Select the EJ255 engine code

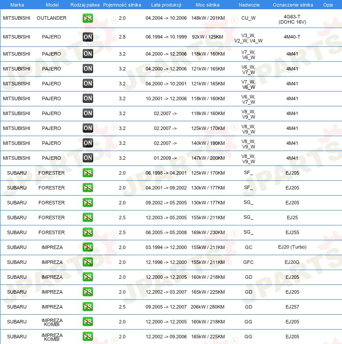(292, 232)
